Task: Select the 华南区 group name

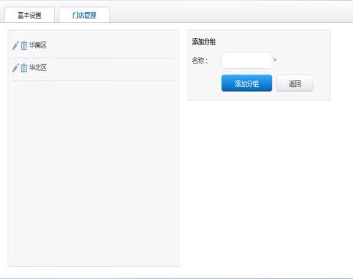Action: point(38,45)
